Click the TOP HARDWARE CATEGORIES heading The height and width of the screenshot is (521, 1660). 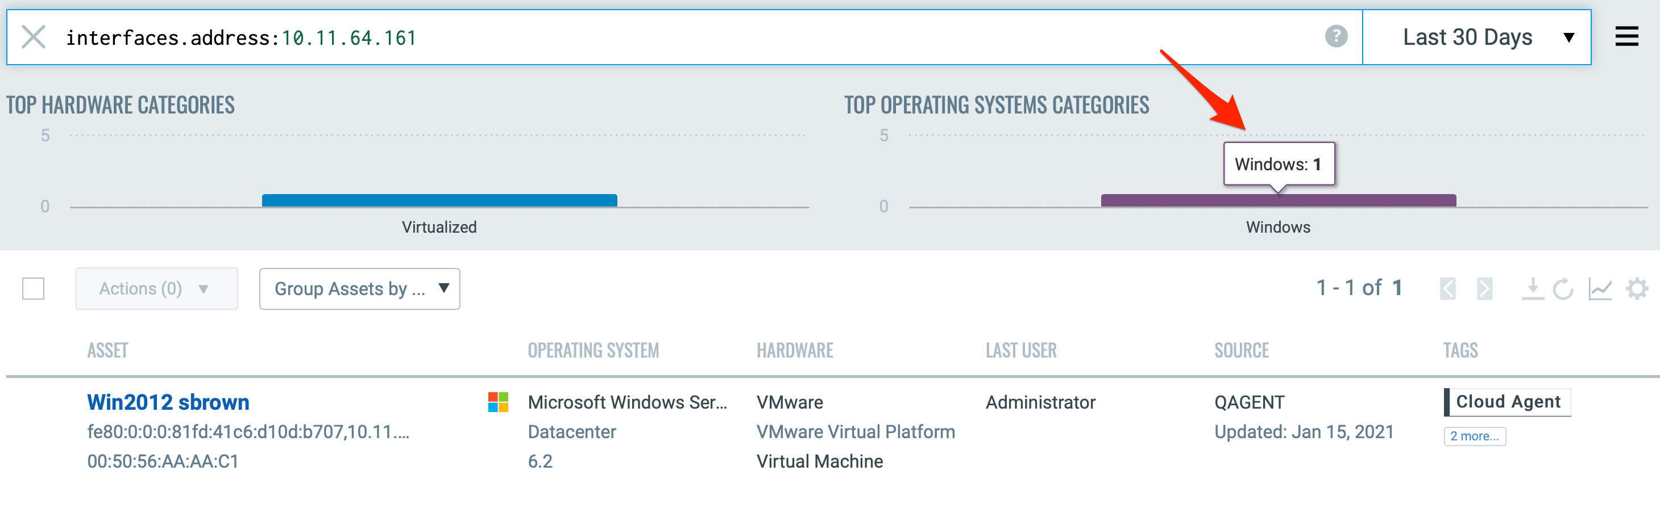[x=121, y=105]
